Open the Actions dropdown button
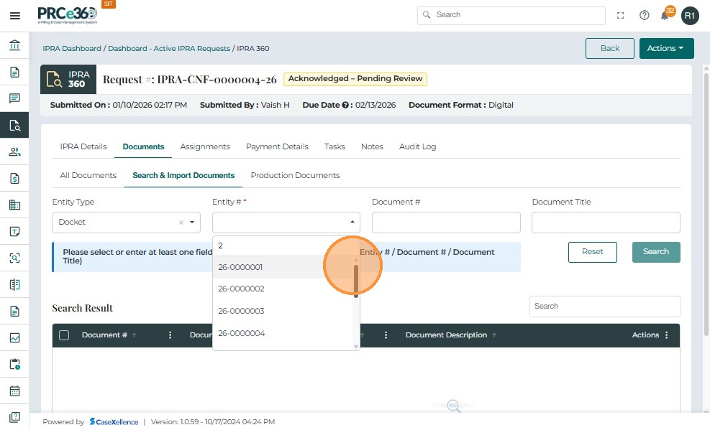The width and height of the screenshot is (710, 430). pos(666,48)
